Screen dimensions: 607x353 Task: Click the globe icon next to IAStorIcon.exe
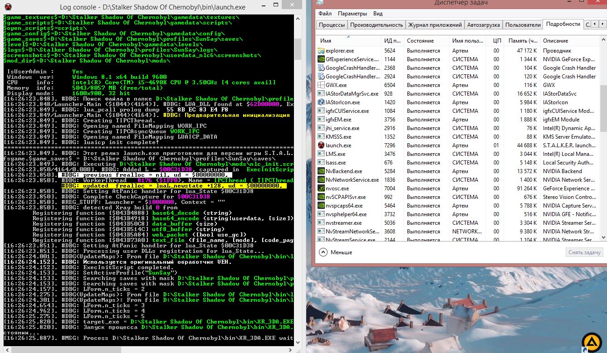321,102
